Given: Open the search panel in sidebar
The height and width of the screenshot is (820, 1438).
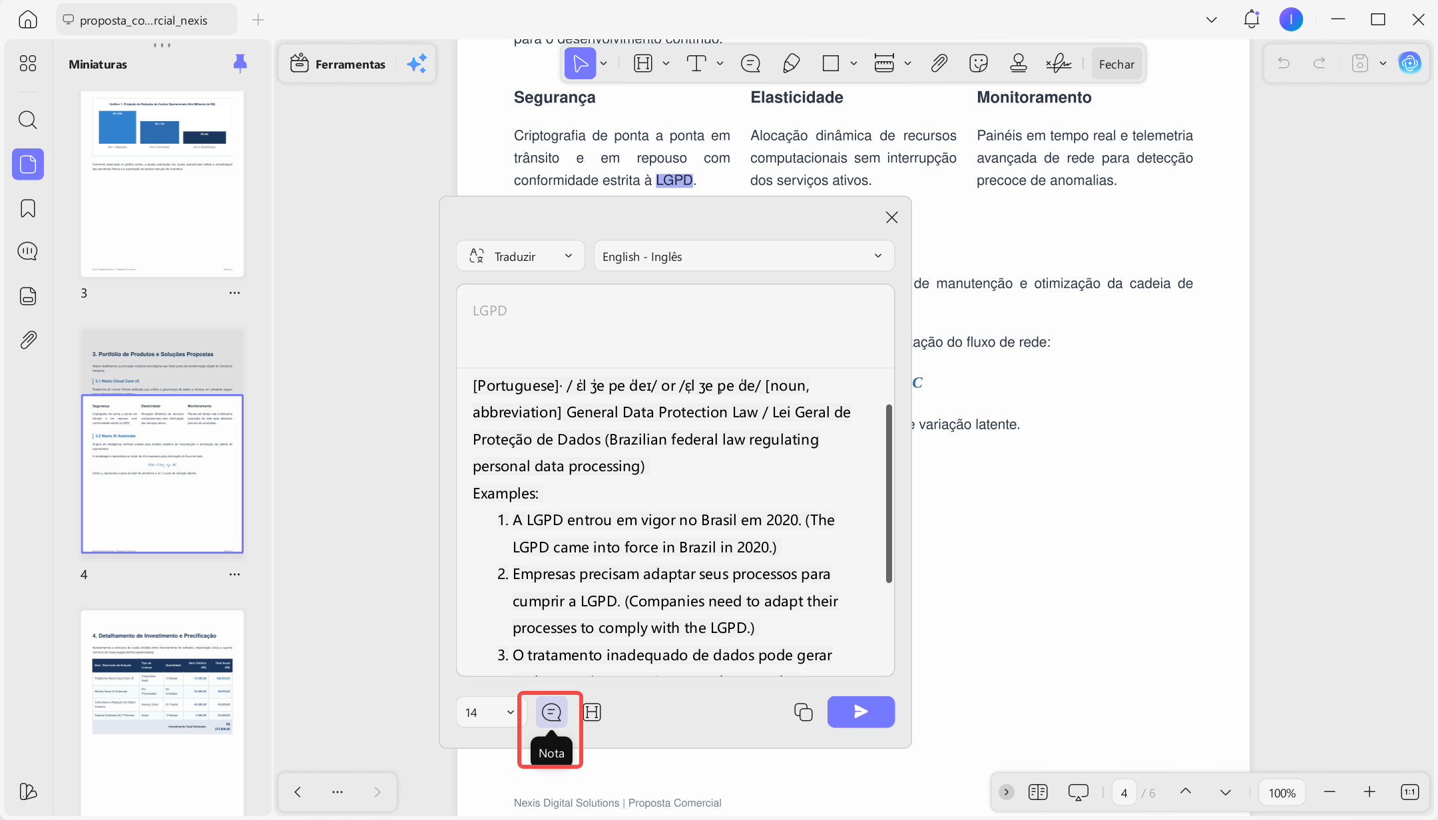Looking at the screenshot, I should click(x=28, y=120).
